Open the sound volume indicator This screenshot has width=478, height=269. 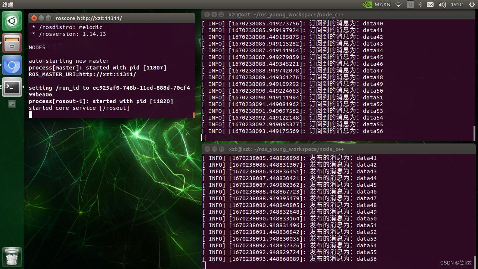coord(442,4)
